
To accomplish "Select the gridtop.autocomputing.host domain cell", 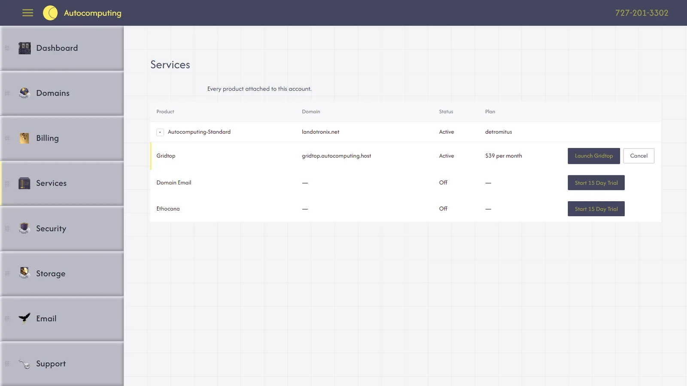I will (x=336, y=156).
